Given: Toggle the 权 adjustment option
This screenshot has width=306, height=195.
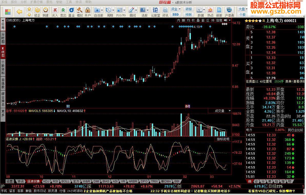Looking at the screenshot, I should (x=193, y=20).
